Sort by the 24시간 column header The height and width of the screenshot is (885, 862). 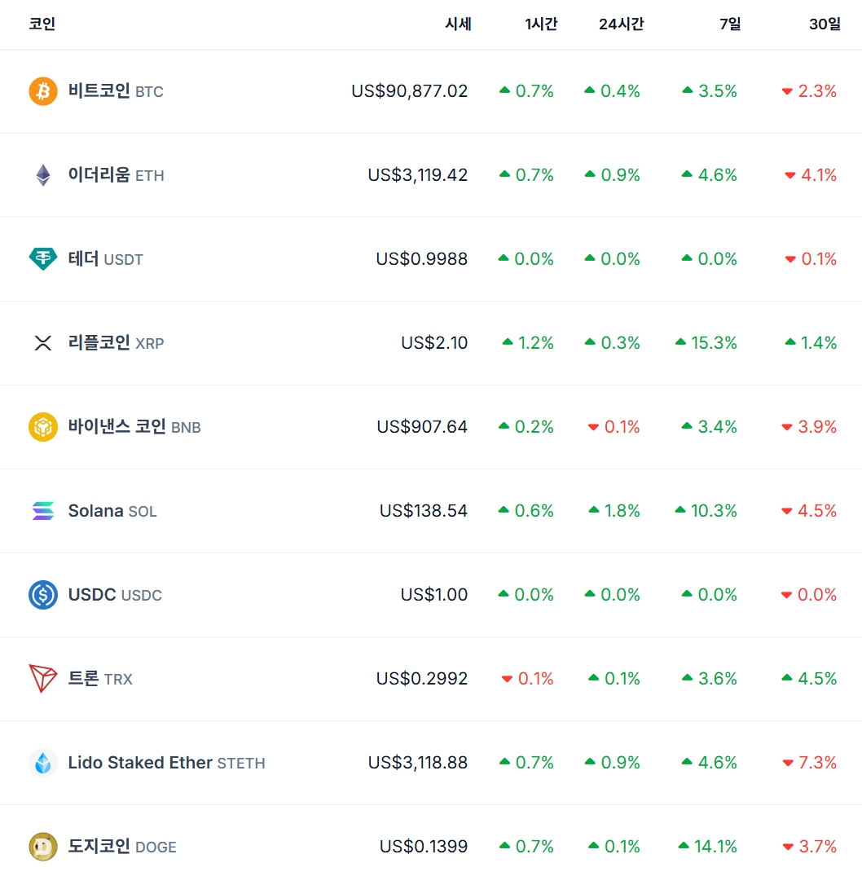pyautogui.click(x=621, y=24)
